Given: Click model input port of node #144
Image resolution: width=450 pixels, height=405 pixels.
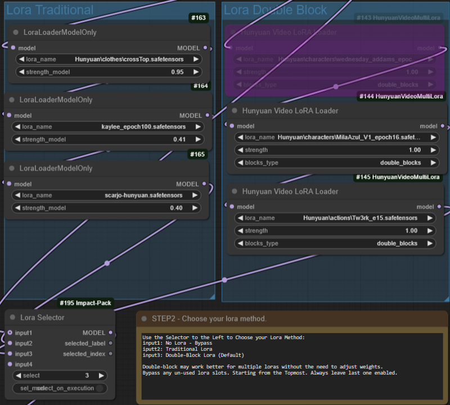Looking at the screenshot, I should [x=232, y=126].
